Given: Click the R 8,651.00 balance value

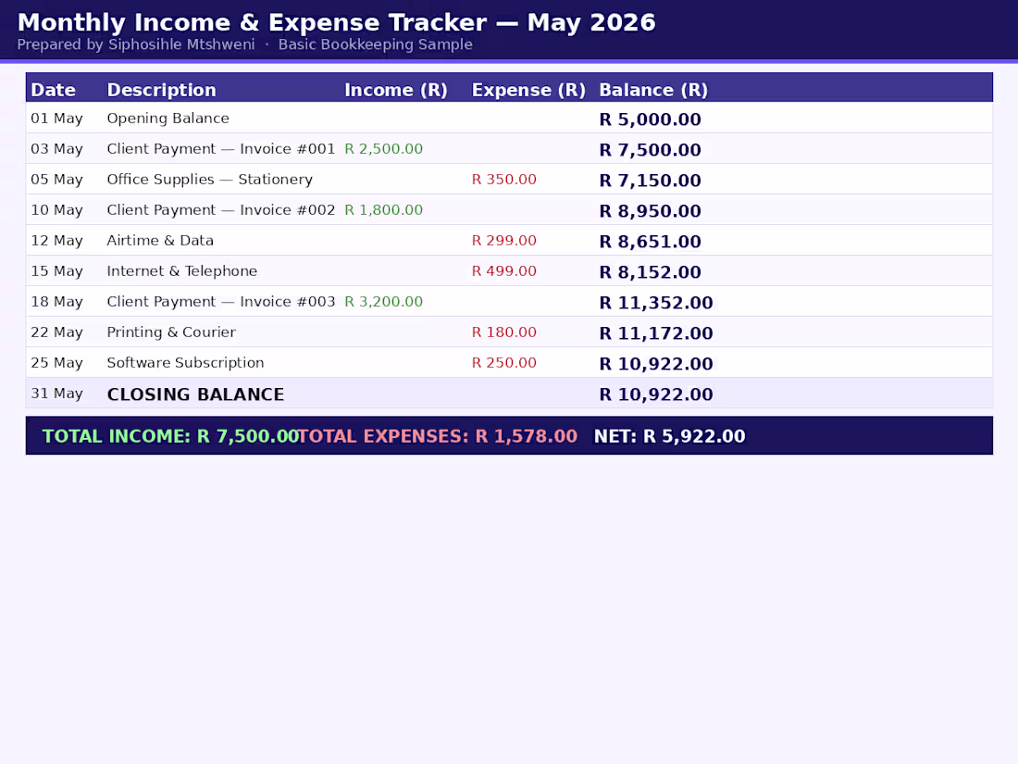Looking at the screenshot, I should click(650, 242).
